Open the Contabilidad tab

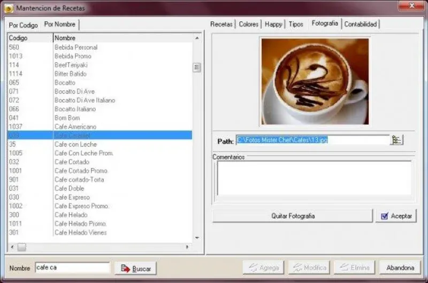[361, 24]
